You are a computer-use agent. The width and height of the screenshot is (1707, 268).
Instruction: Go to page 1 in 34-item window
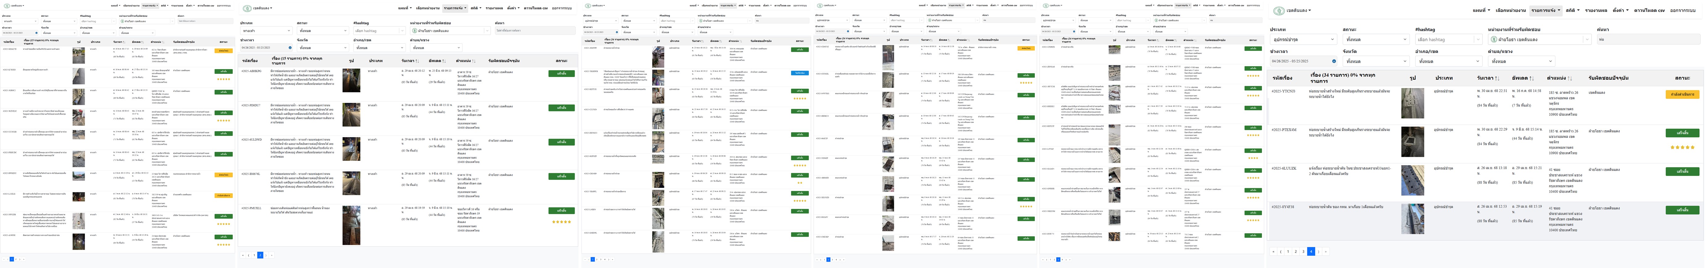(1288, 251)
